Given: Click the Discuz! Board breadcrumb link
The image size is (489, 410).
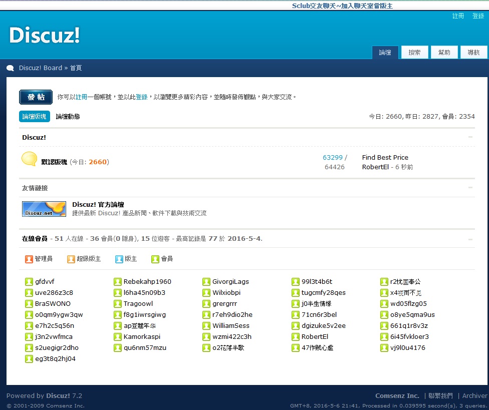Looking at the screenshot, I should click(41, 68).
